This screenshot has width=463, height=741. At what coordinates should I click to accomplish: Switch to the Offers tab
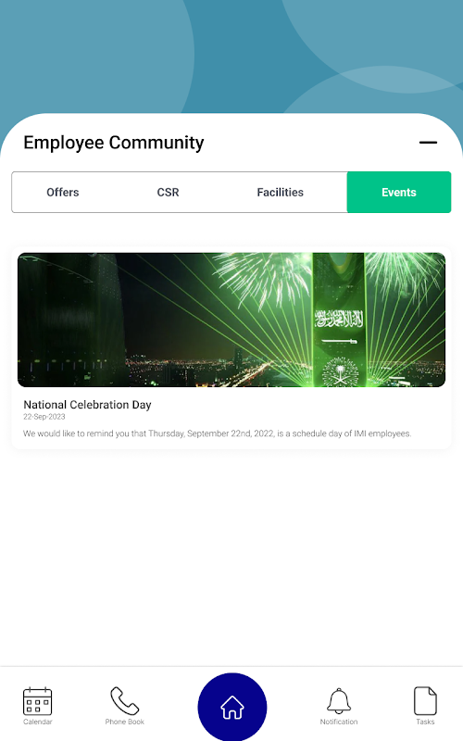pyautogui.click(x=63, y=193)
